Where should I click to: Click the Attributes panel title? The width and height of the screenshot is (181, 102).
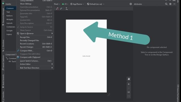point(138,4)
